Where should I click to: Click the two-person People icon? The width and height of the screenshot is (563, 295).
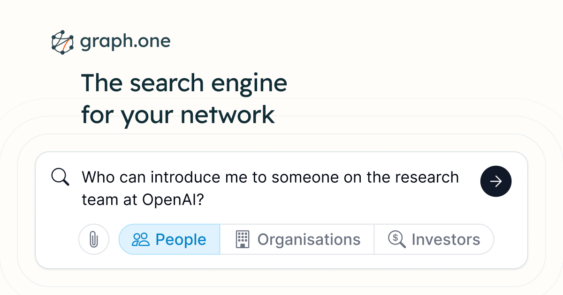click(x=141, y=240)
